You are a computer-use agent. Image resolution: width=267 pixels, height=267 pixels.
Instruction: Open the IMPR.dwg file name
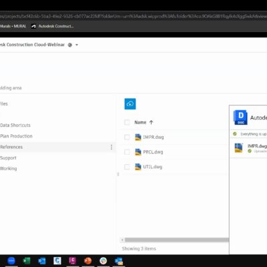click(x=154, y=137)
